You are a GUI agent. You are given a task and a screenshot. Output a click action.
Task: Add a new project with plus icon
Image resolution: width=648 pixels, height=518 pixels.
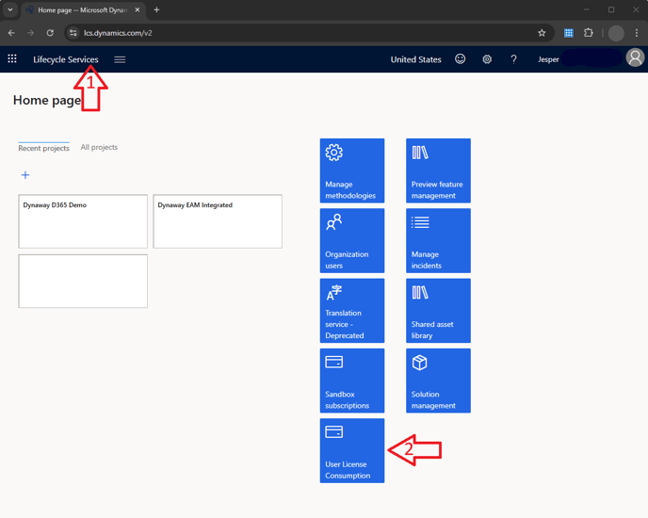(25, 175)
